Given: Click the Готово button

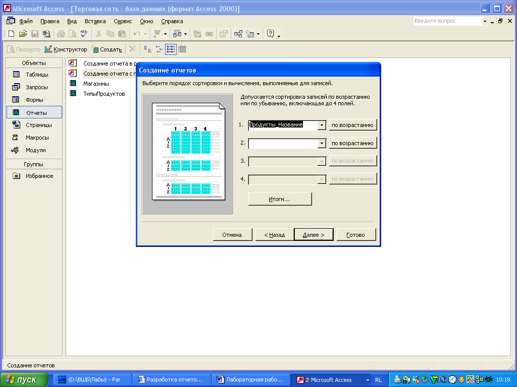Looking at the screenshot, I should pos(356,235).
